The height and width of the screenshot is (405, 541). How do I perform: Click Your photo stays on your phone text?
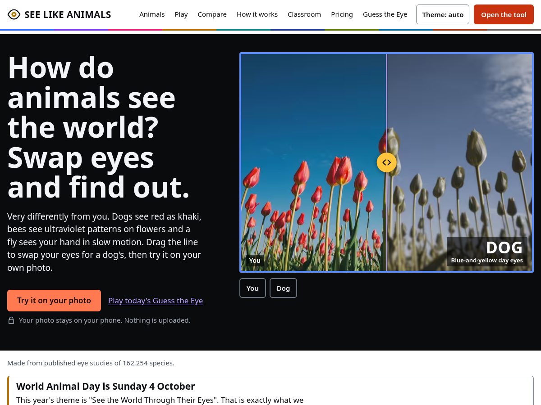[105, 320]
